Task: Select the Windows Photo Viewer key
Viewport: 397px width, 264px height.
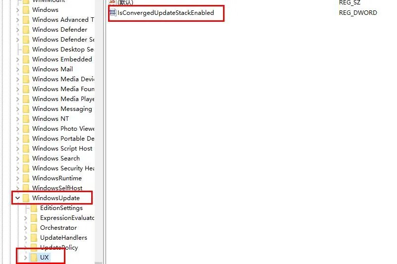Action: 63,129
